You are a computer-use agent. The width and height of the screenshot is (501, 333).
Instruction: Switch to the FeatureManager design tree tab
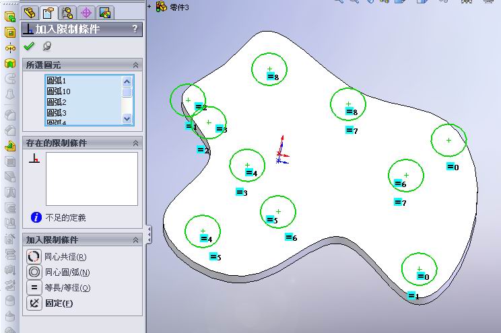click(30, 13)
